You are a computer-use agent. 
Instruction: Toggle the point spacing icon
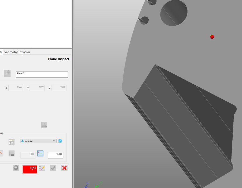pyautogui.click(x=41, y=153)
